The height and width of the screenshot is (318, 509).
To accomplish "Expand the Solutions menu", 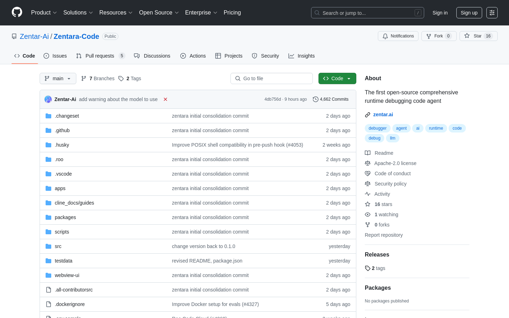I will 78,13.
